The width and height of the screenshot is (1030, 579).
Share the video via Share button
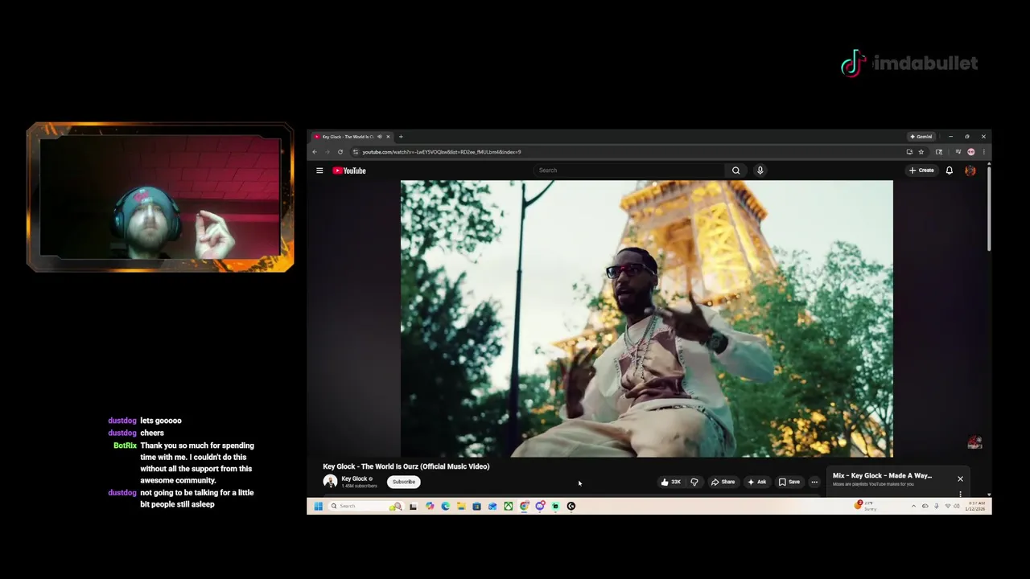[723, 482]
